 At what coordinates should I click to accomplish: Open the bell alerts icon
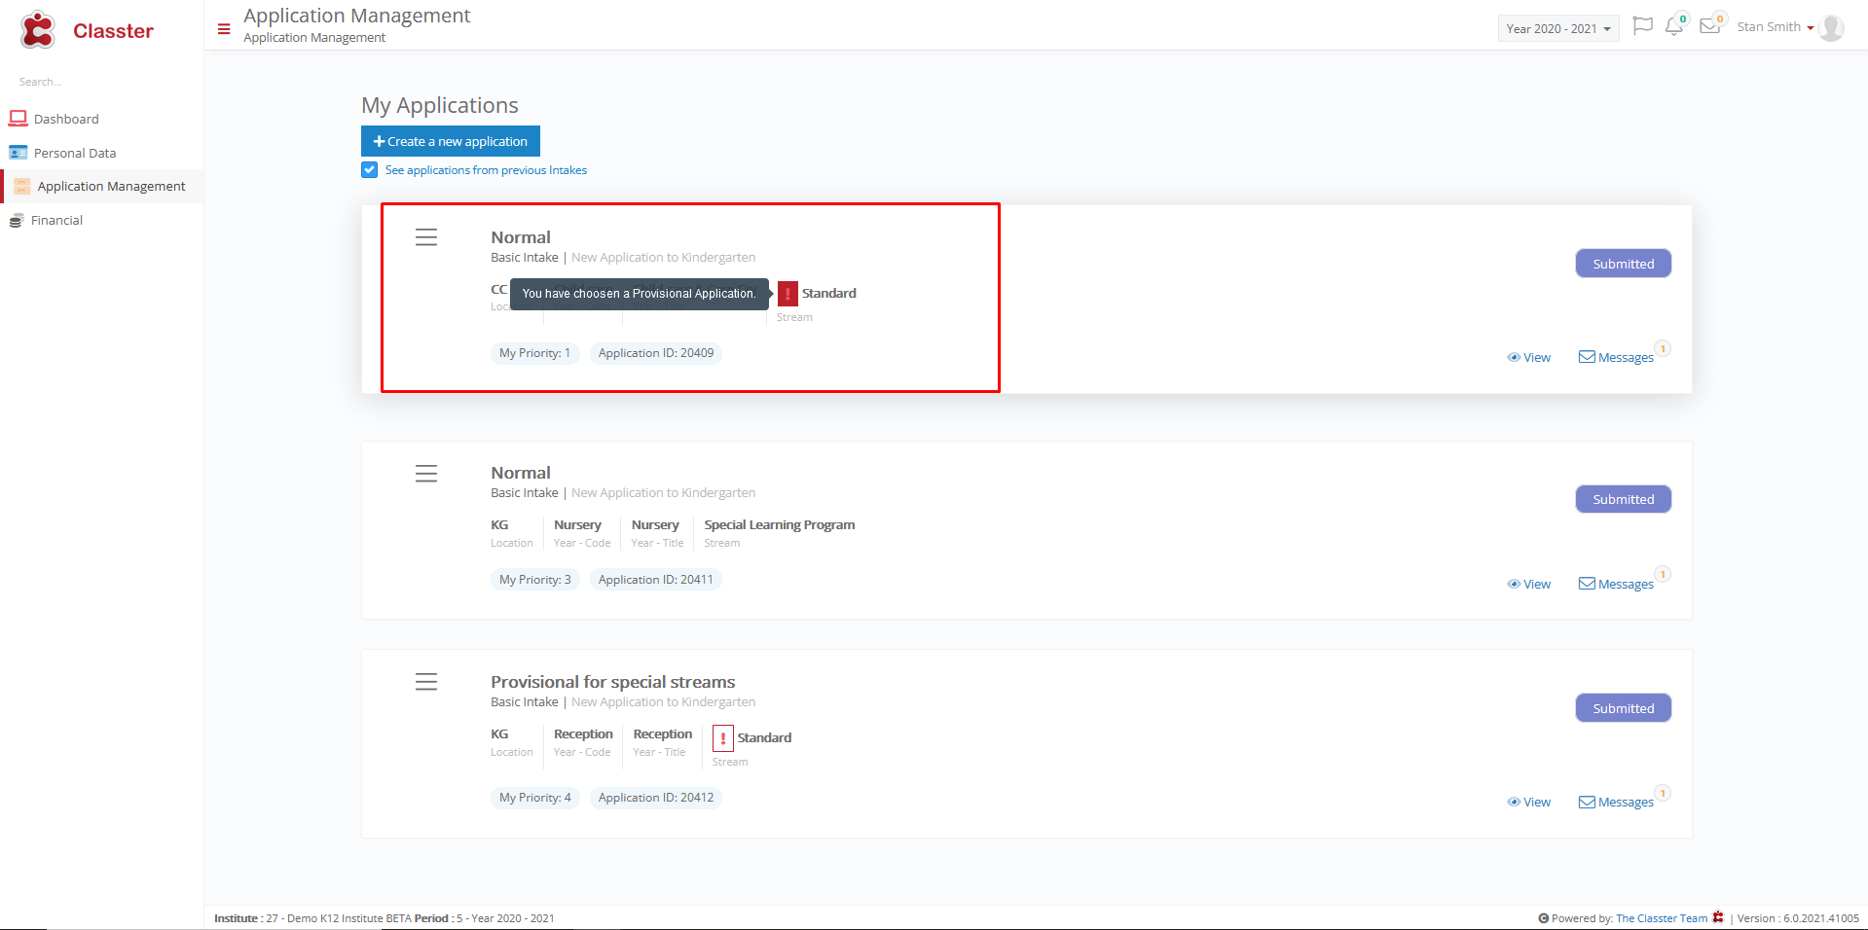[x=1674, y=26]
